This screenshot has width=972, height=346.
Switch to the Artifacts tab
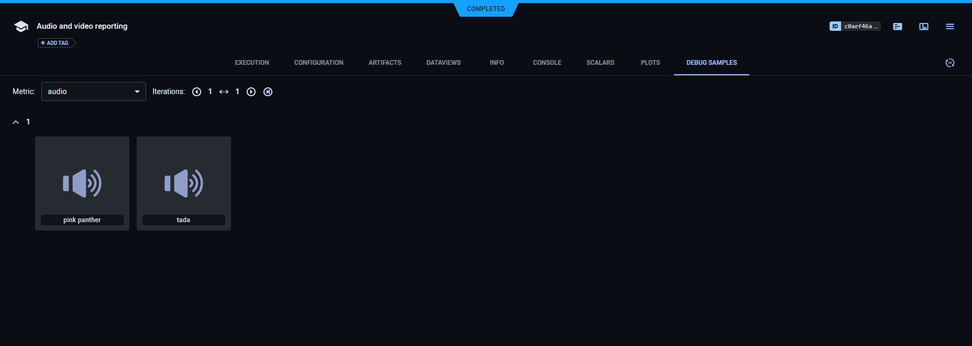point(385,63)
